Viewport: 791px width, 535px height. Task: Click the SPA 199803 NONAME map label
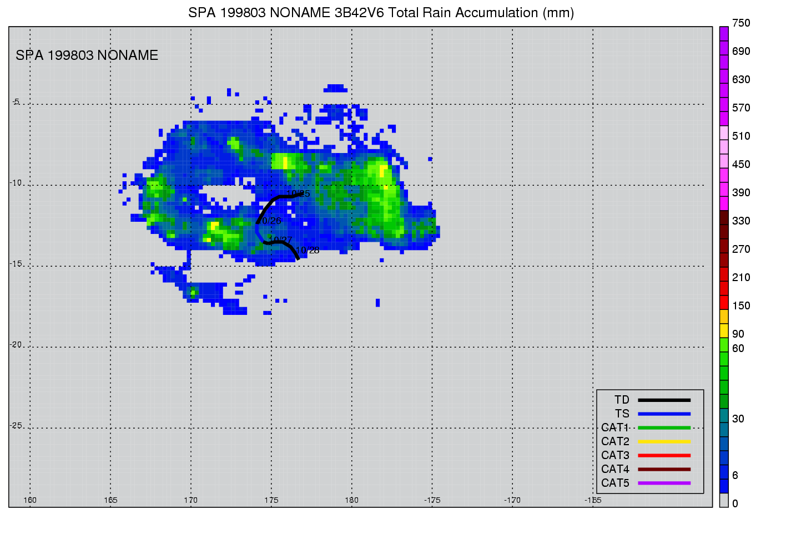87,55
